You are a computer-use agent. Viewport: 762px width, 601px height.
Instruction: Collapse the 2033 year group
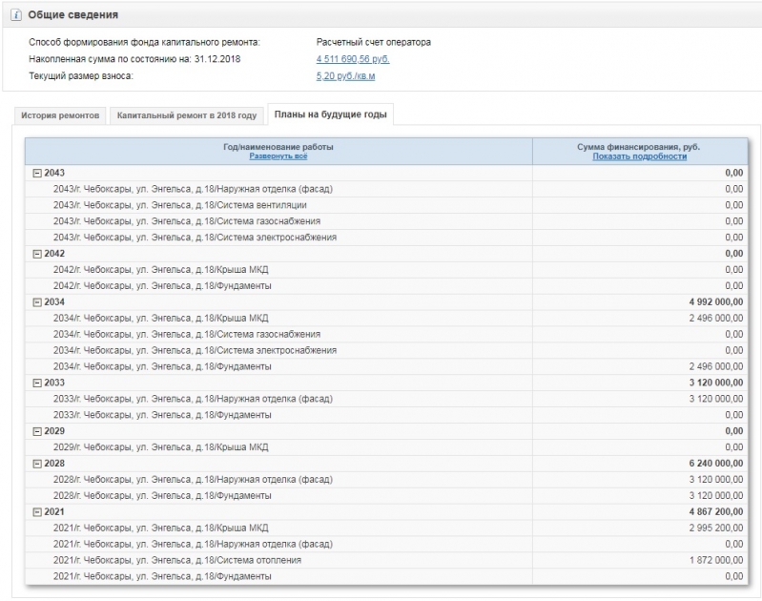click(x=37, y=383)
